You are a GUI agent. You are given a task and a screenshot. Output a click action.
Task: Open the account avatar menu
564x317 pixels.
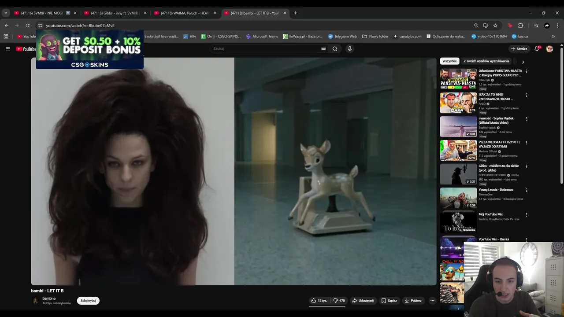click(549, 49)
